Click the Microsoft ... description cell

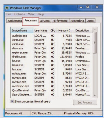coord(83,94)
